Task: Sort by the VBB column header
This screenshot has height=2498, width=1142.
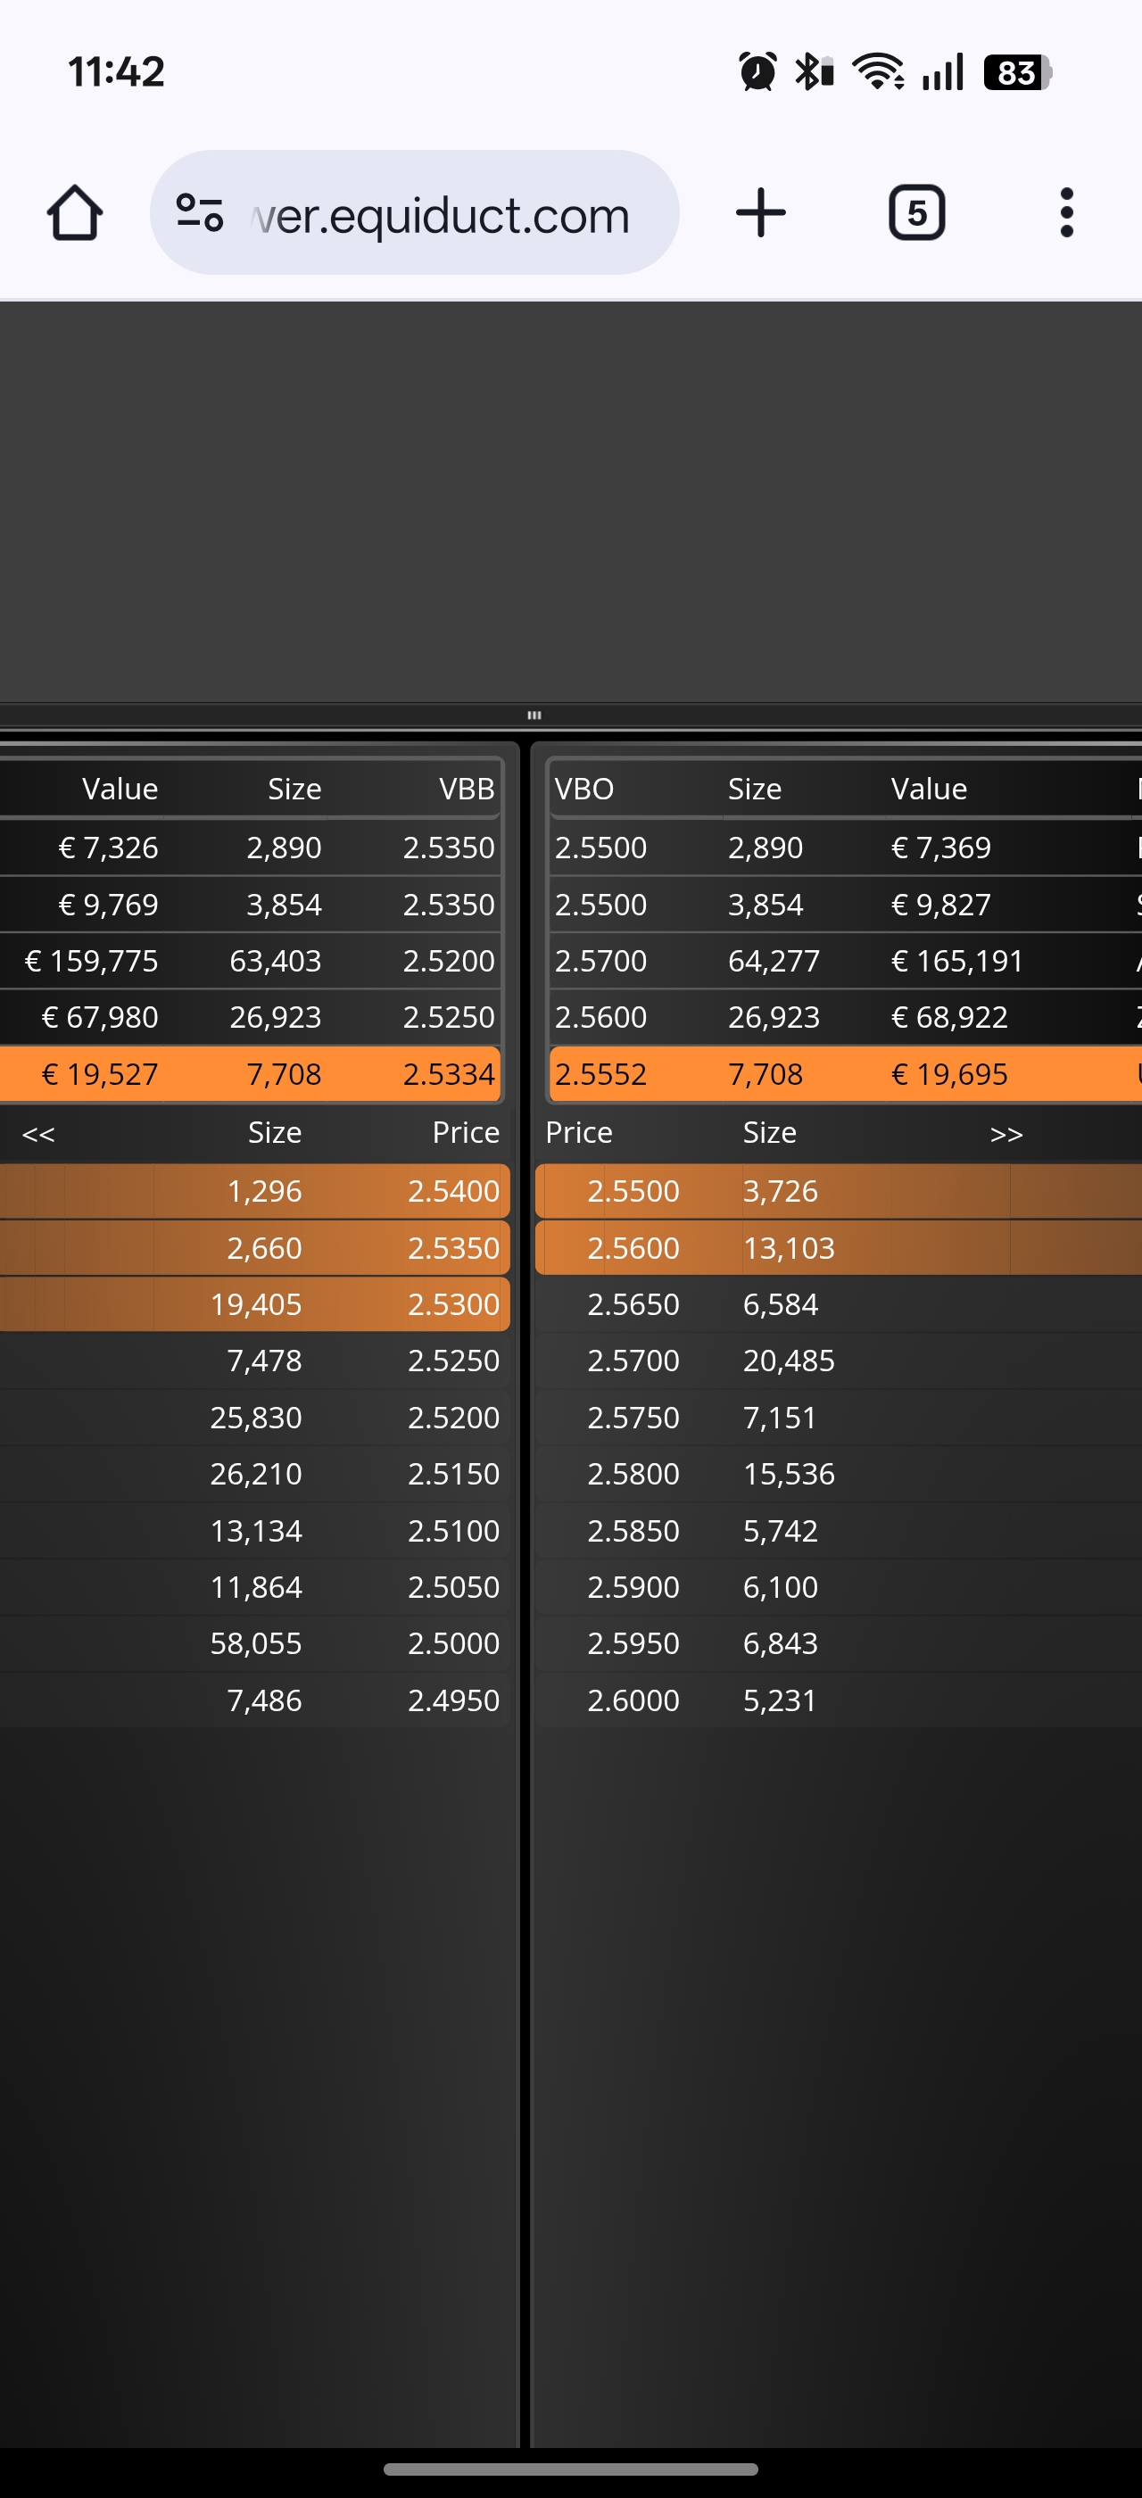Action: coord(467,789)
